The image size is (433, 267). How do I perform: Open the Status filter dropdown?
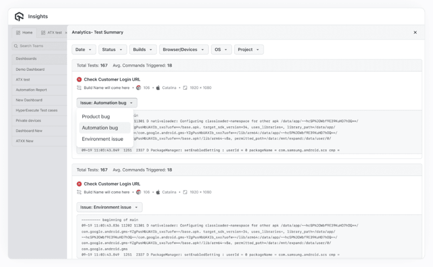[x=113, y=50]
